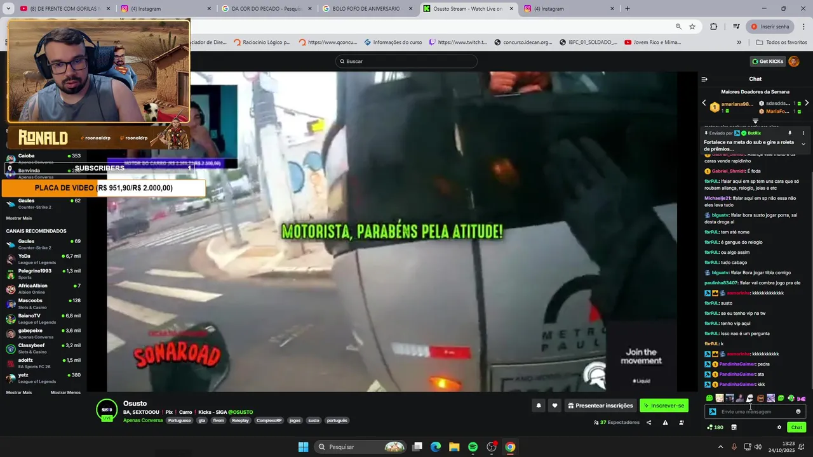This screenshot has width=813, height=457.
Task: Click the fivem stream tag
Action: pyautogui.click(x=218, y=421)
